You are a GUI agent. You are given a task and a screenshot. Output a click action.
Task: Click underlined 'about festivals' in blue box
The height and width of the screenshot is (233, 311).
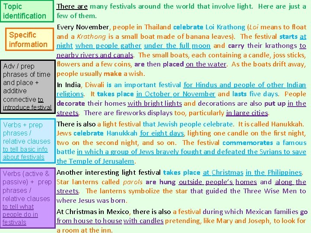pyautogui.click(x=24, y=157)
